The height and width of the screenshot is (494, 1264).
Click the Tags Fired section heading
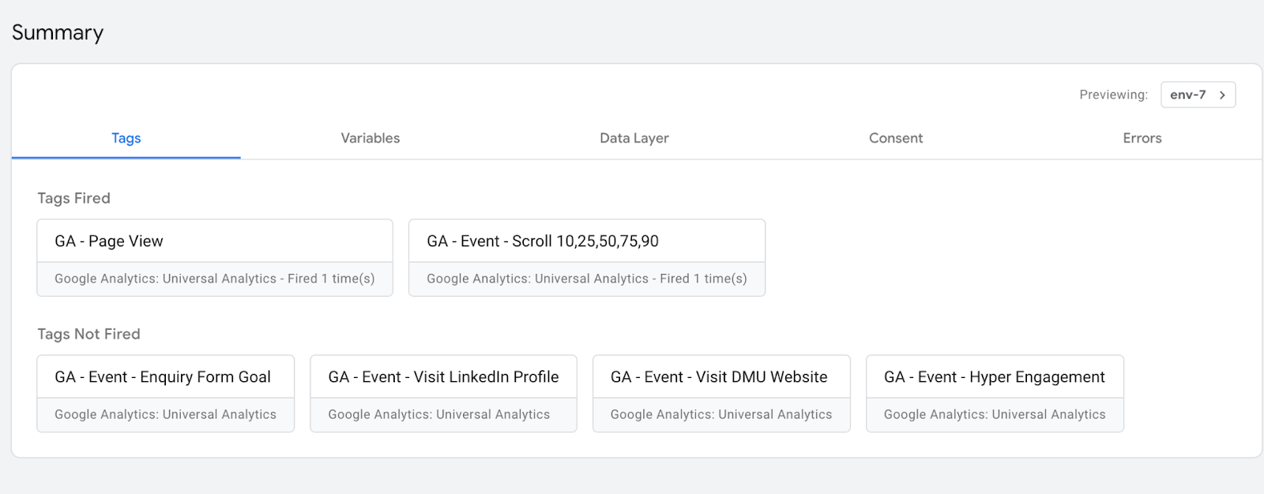[73, 198]
